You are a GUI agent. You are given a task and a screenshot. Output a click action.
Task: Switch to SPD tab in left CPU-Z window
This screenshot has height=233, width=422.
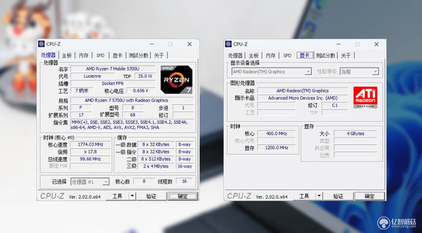pyautogui.click(x=100, y=55)
